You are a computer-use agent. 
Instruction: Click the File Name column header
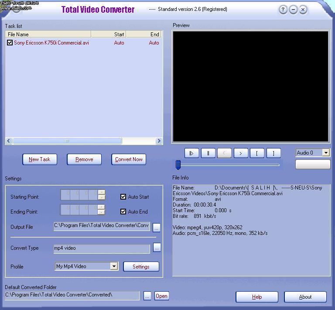(48, 34)
